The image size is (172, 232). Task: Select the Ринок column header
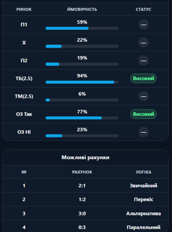[x=24, y=9]
